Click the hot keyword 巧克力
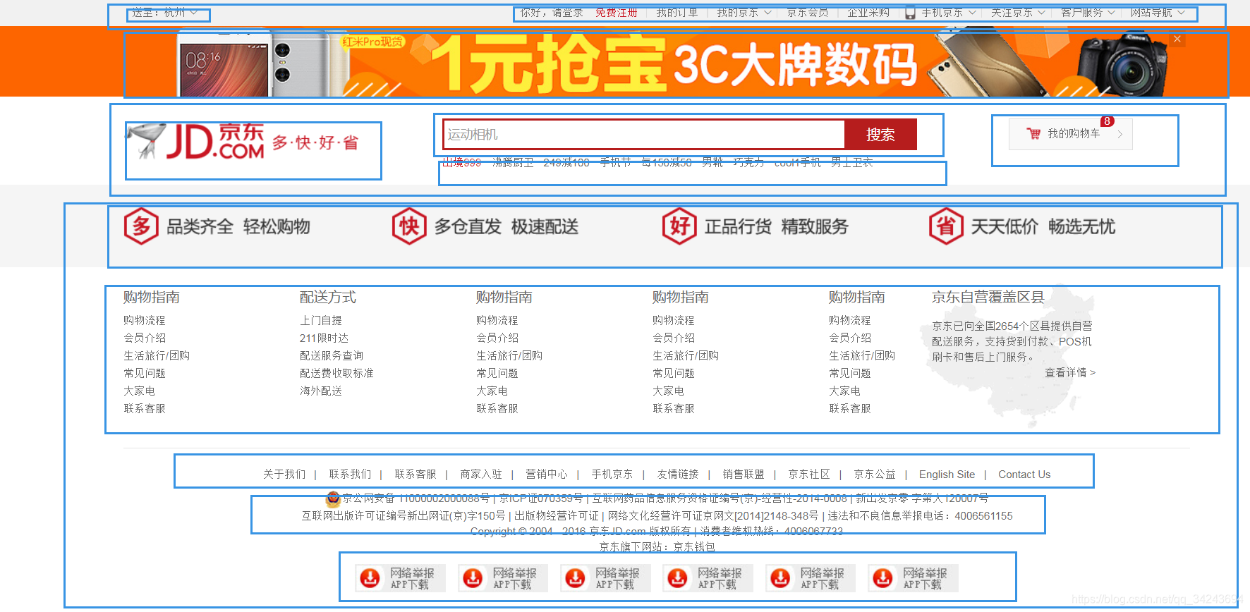 pyautogui.click(x=748, y=162)
